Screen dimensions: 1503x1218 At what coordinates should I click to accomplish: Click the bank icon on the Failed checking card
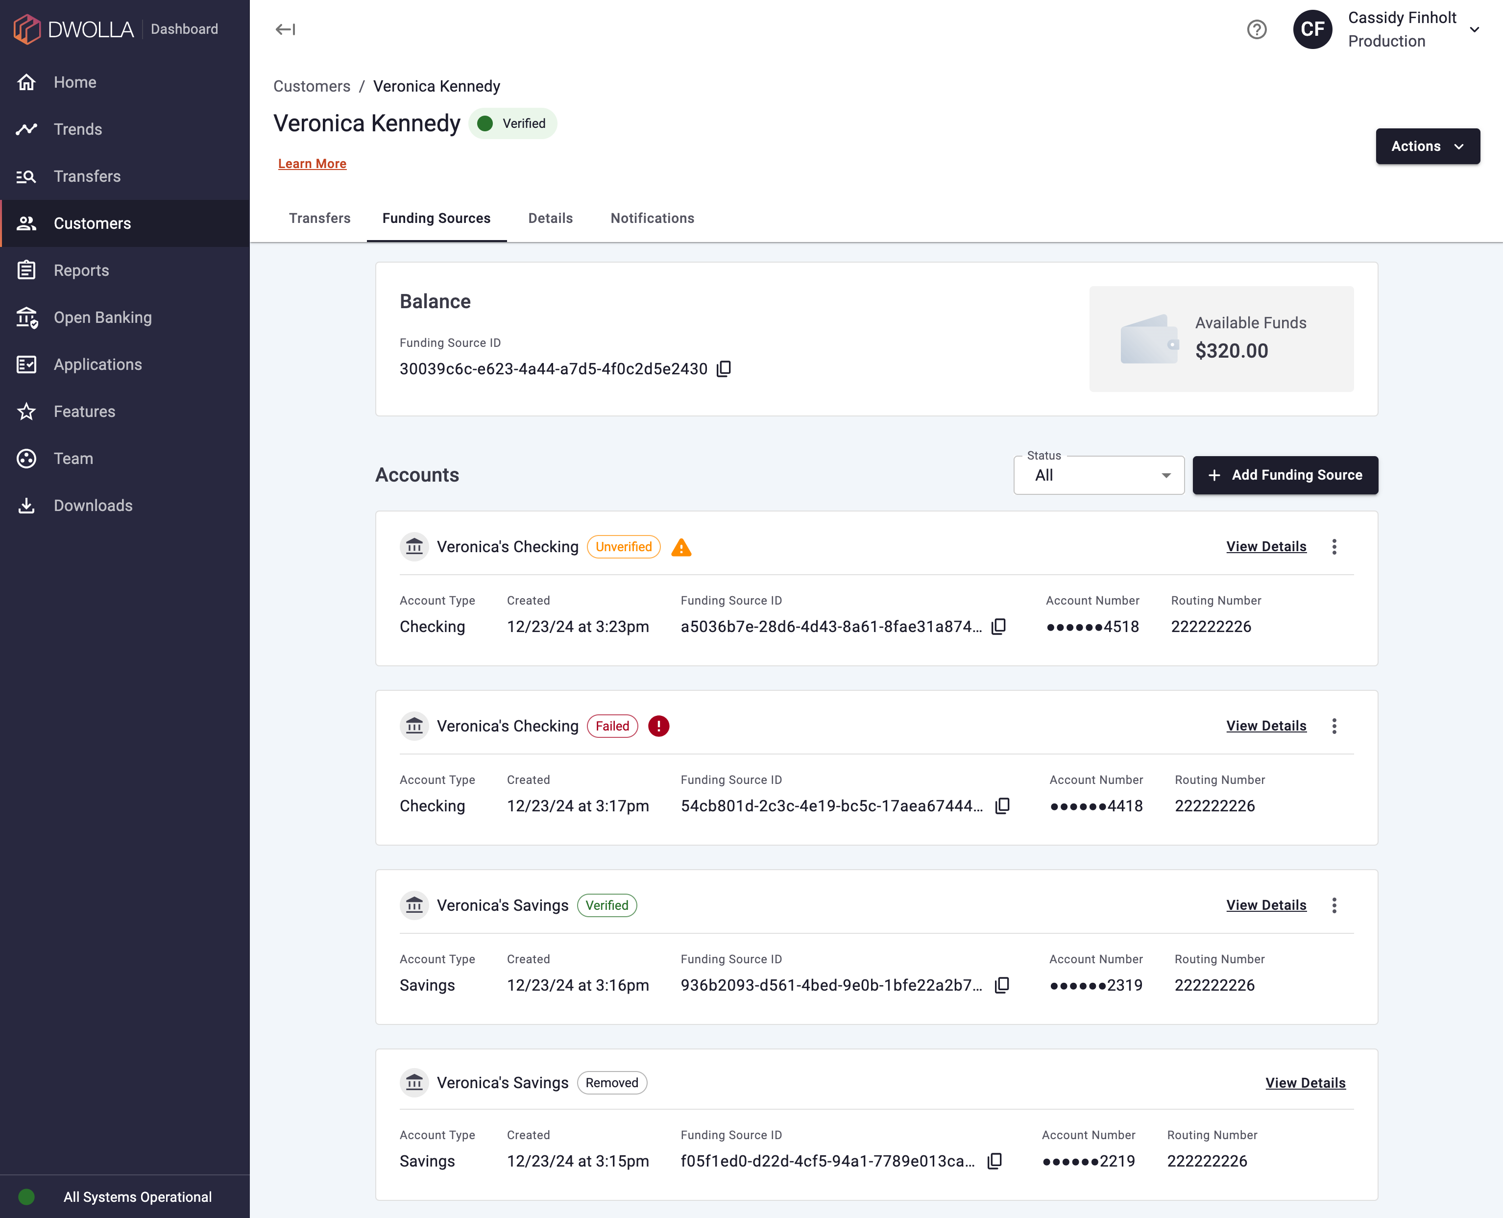pyautogui.click(x=414, y=726)
